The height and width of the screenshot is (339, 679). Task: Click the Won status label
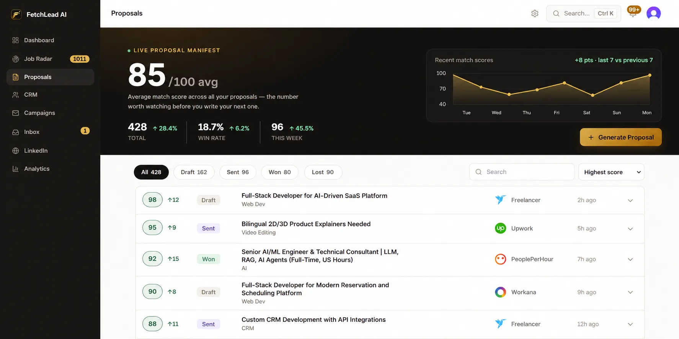click(x=209, y=259)
